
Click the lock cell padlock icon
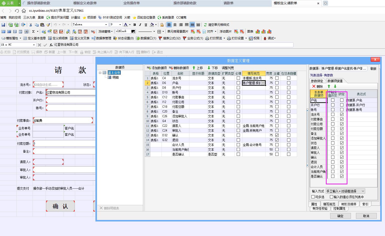click(x=162, y=25)
